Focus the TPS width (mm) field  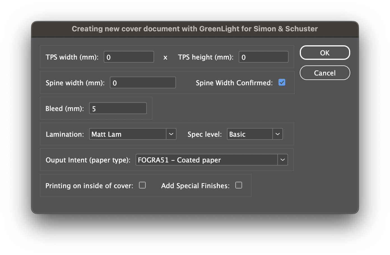[x=129, y=57]
